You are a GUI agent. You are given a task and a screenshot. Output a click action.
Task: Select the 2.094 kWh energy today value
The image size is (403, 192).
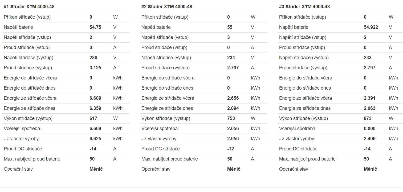point(233,108)
